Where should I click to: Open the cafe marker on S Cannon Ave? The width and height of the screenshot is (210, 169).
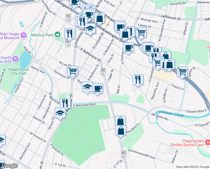[128, 48]
